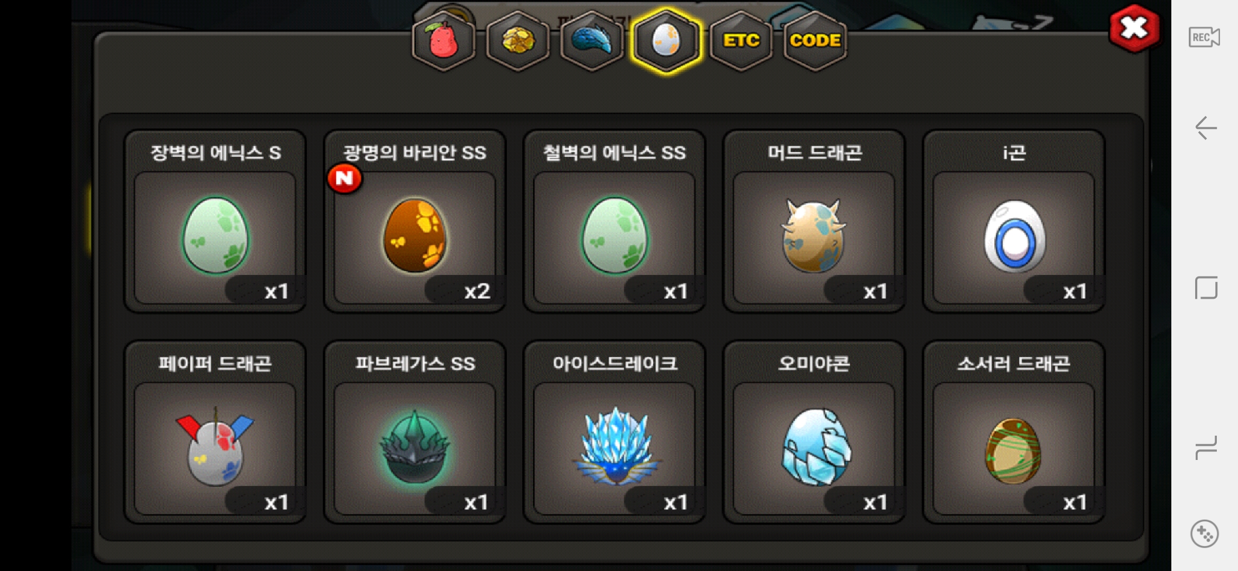
Task: Switch to the blue dragon tab
Action: [592, 41]
